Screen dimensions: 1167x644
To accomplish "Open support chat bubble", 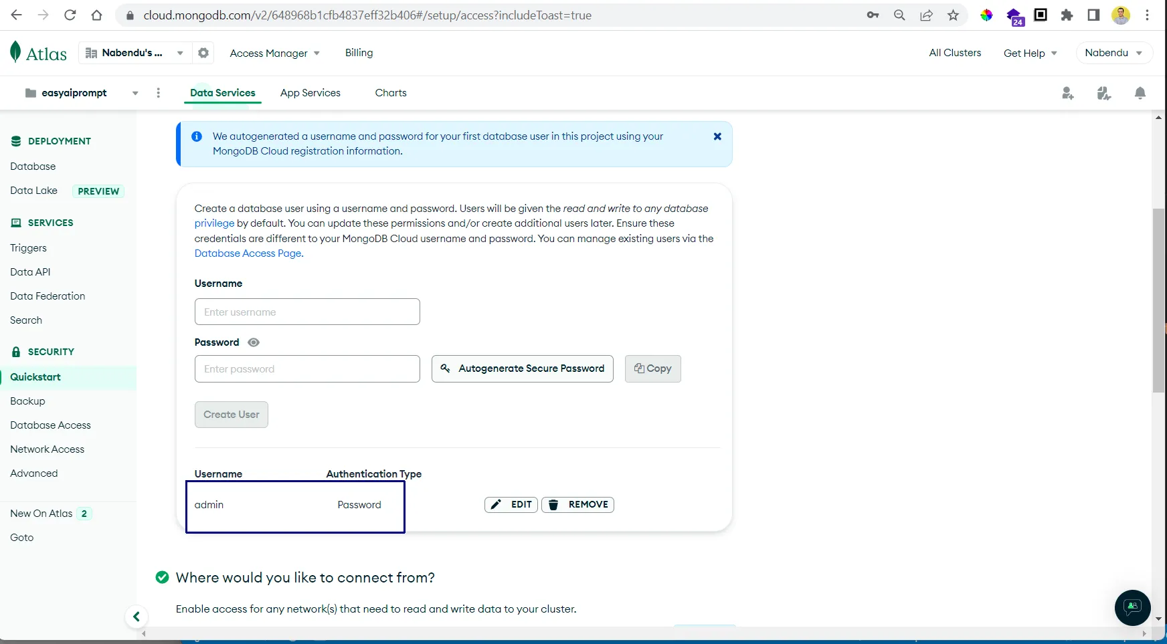I will (1132, 607).
